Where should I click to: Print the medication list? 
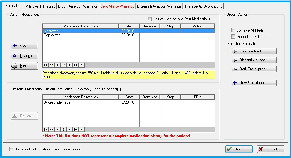[24, 66]
